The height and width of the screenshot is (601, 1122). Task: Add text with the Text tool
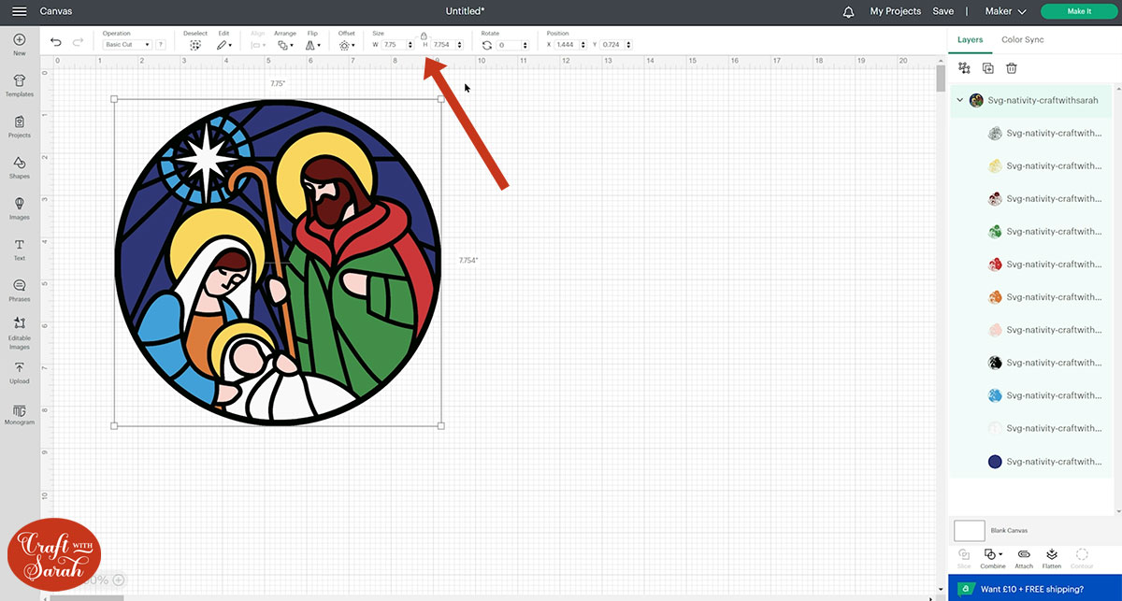20,249
